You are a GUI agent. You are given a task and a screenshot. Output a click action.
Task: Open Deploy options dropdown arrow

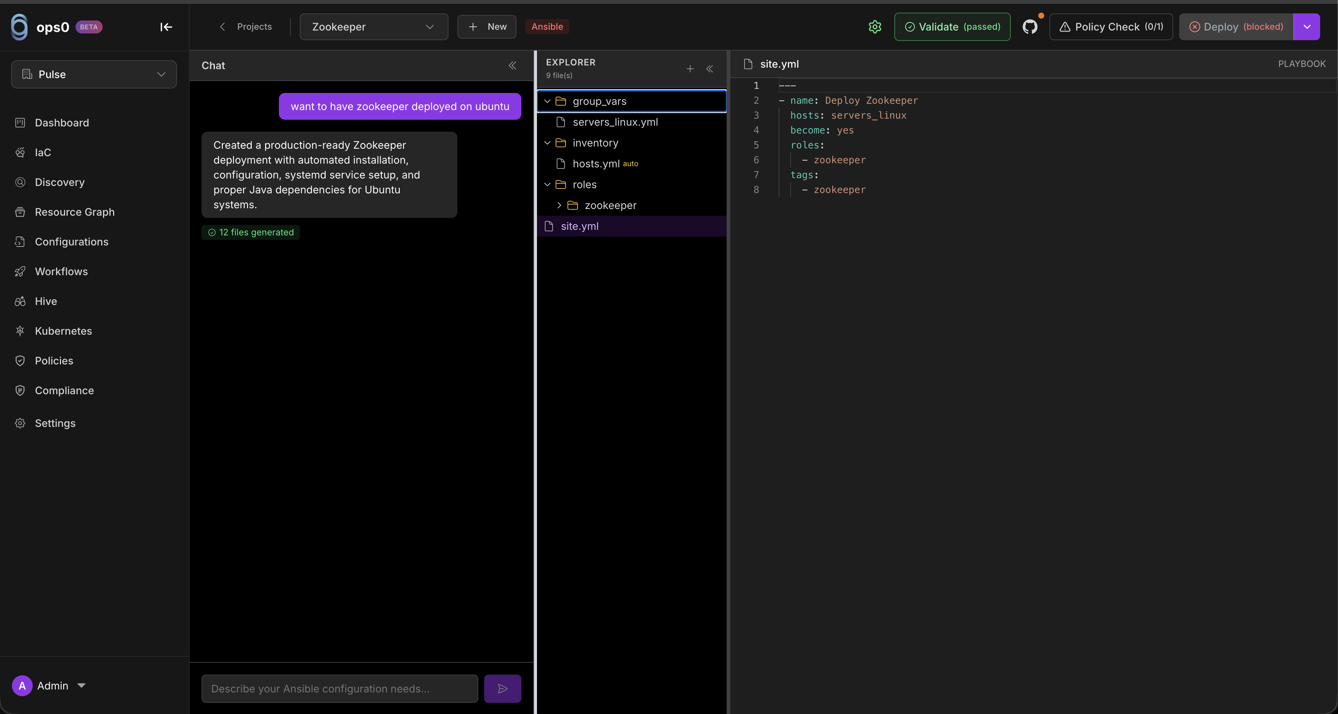(x=1306, y=26)
